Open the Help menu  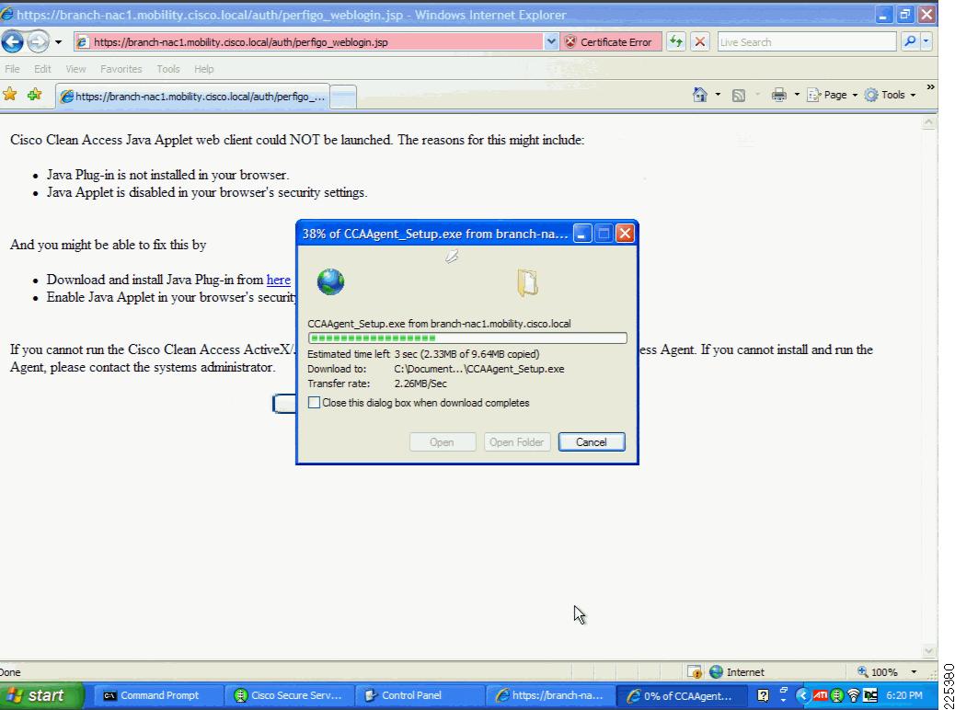[x=204, y=69]
